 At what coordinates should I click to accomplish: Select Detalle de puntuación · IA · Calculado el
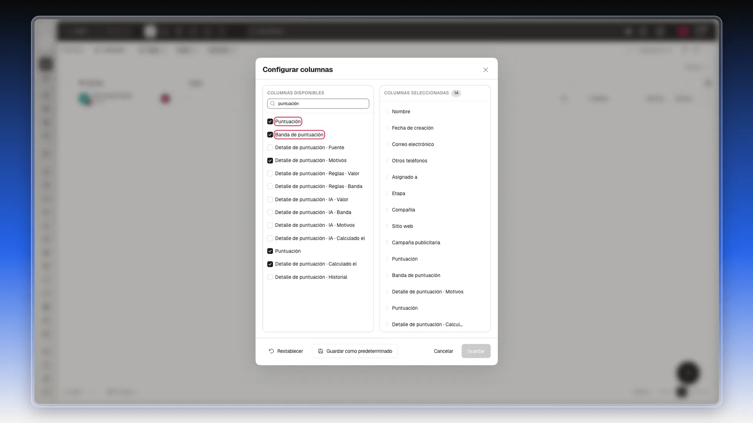pyautogui.click(x=270, y=238)
